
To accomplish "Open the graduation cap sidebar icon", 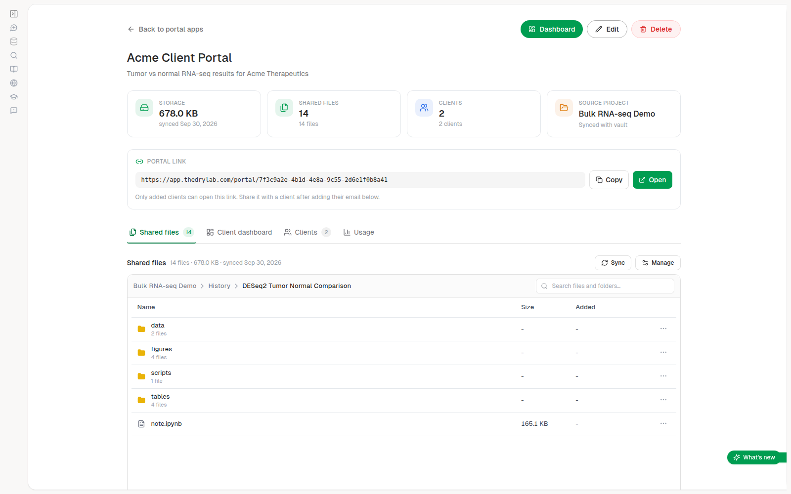I will click(14, 97).
